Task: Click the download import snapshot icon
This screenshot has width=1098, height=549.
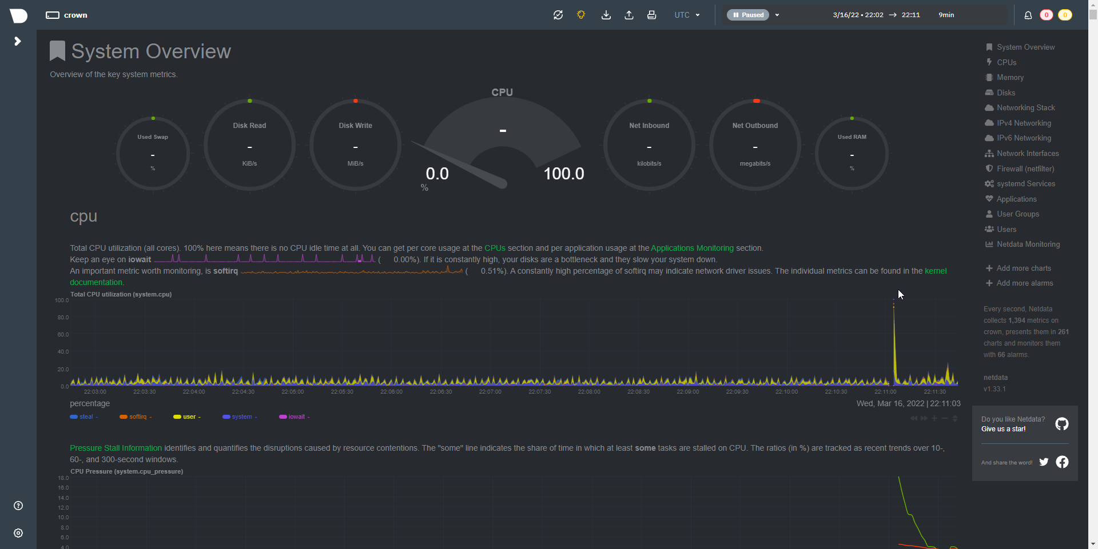Action: [x=606, y=15]
